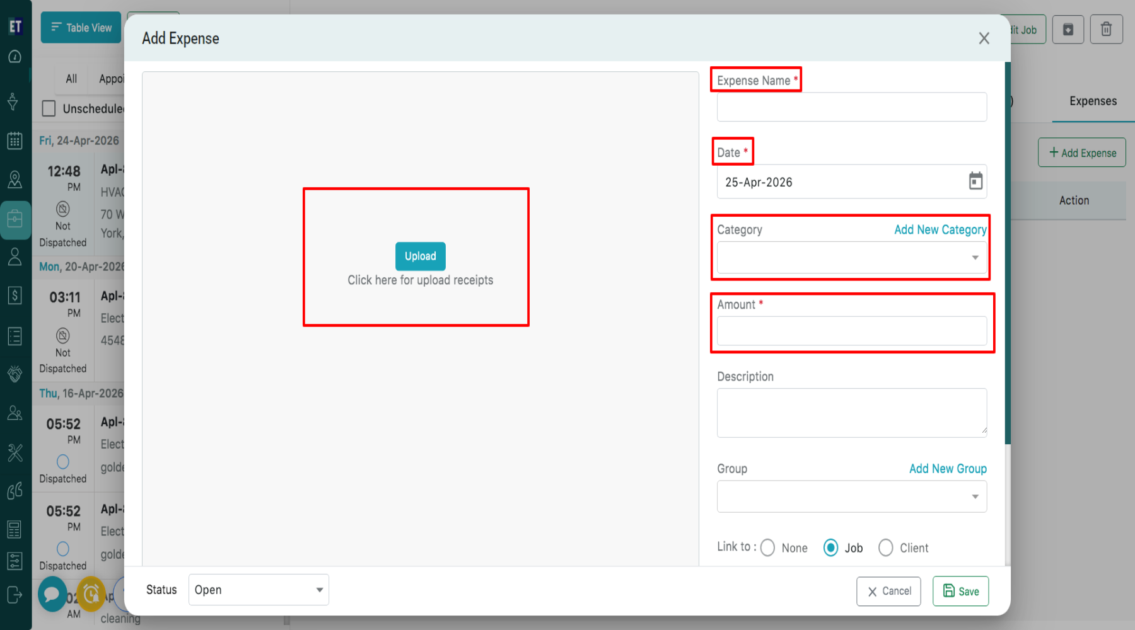Screen dimensions: 1135x630
Task: Click the trash delete icon at top right
Action: (x=1106, y=30)
